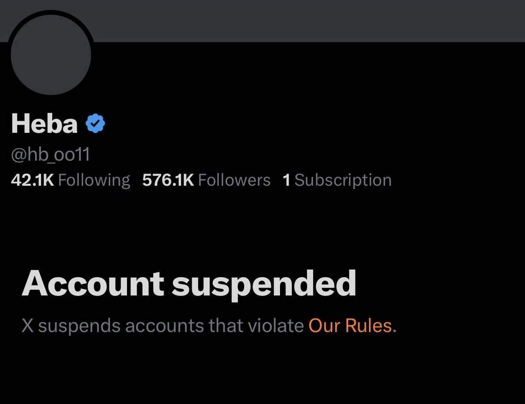Open the orange Our Rules link

[x=350, y=326]
